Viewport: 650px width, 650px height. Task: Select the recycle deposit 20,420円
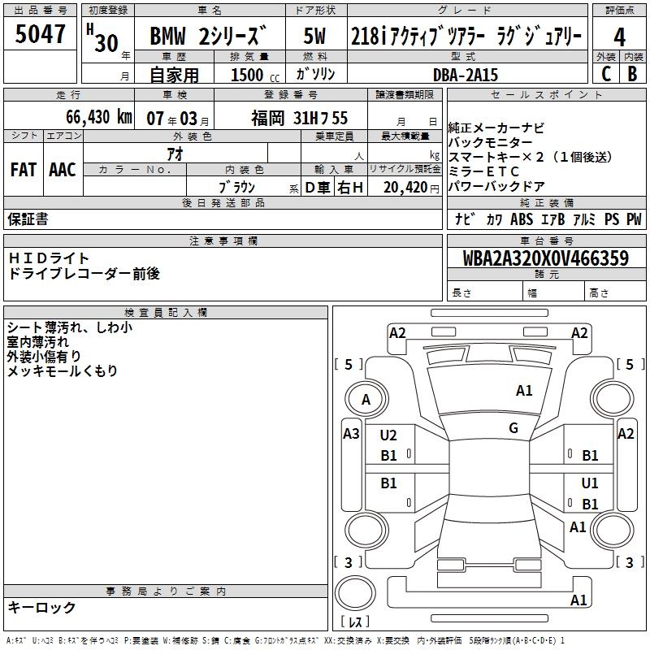point(411,188)
